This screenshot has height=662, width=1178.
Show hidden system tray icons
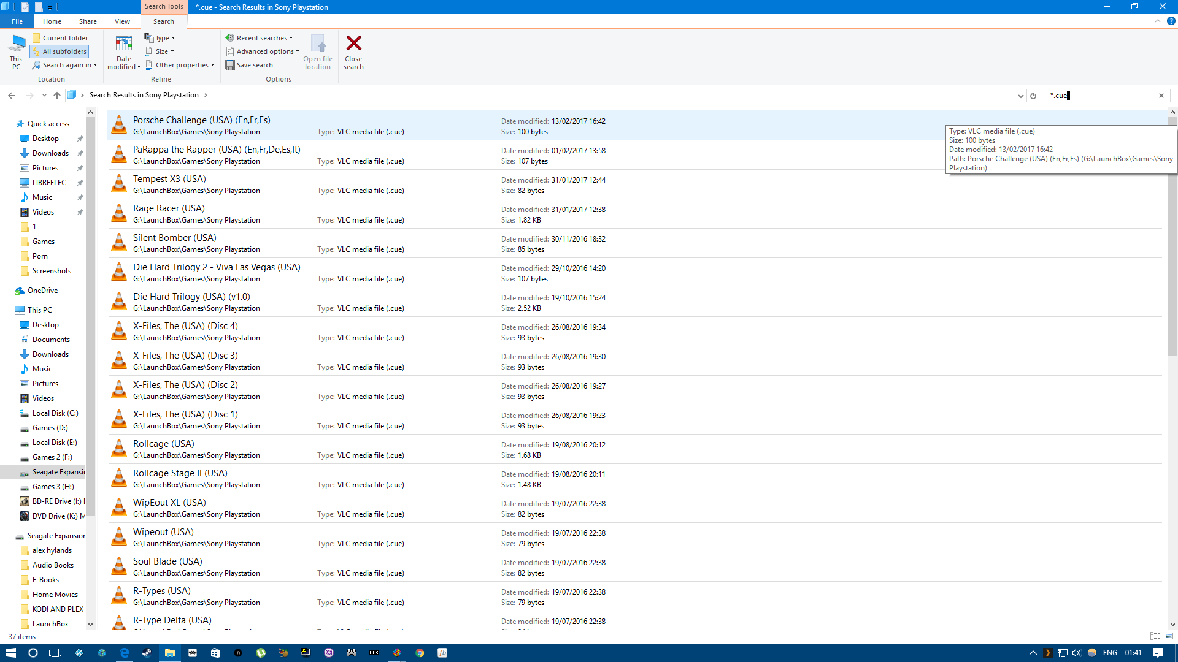[1033, 653]
